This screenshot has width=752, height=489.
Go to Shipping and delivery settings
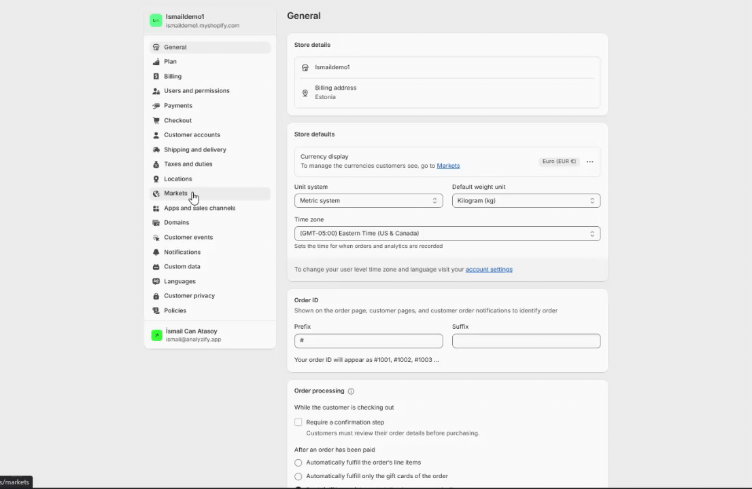[210, 150]
